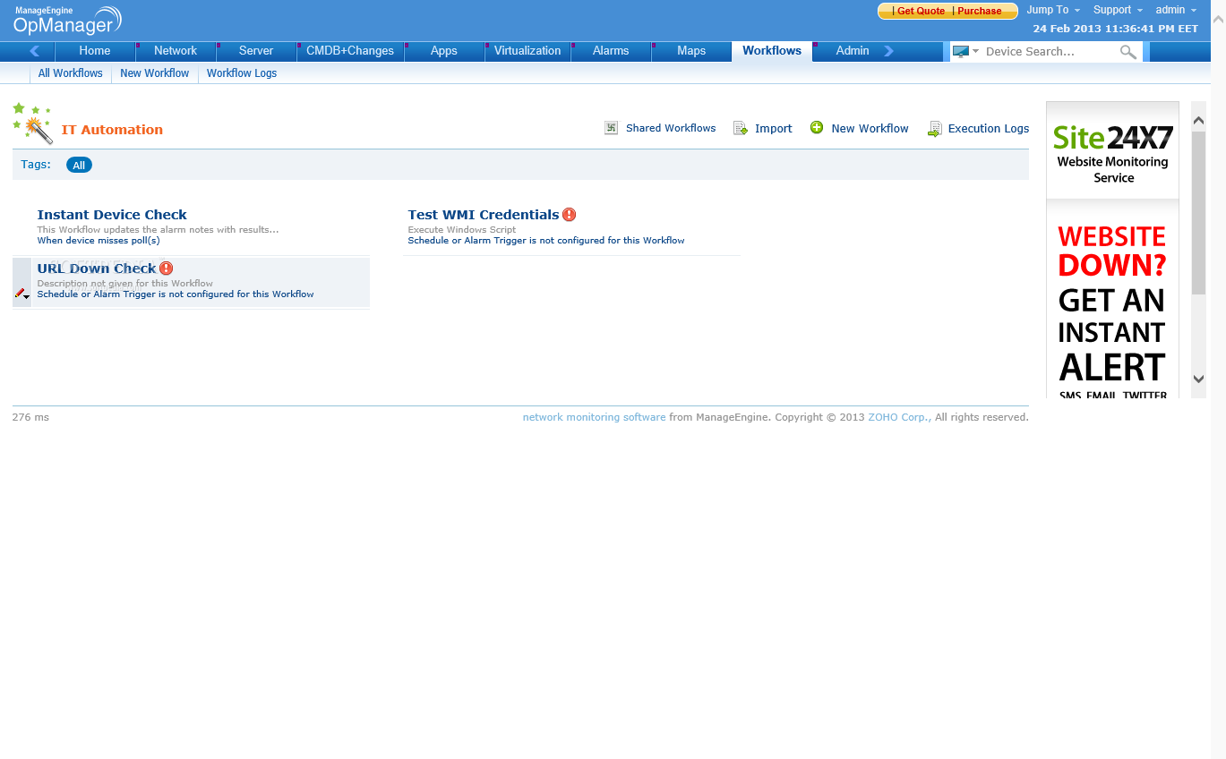
Task: Switch to the Home tab
Action: click(95, 51)
